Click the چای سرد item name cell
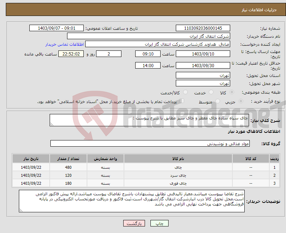Image resolution: width=286 pixels, height=233 pixels. coord(178,175)
